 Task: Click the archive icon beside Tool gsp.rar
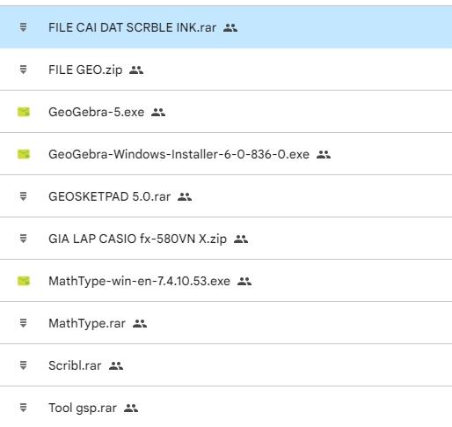point(23,408)
